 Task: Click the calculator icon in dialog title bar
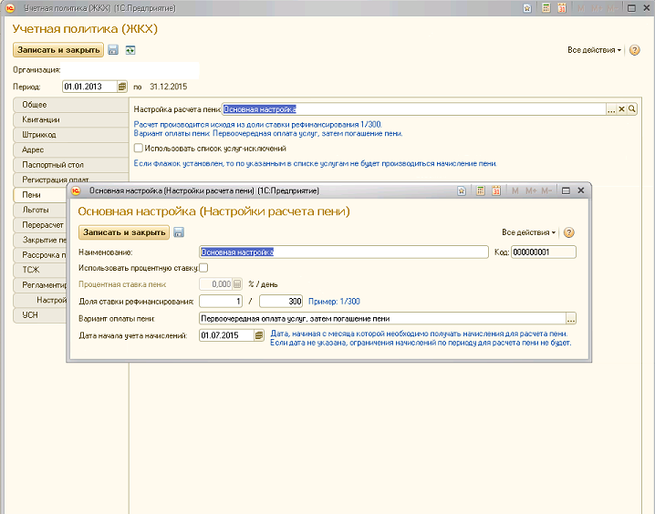(x=479, y=191)
